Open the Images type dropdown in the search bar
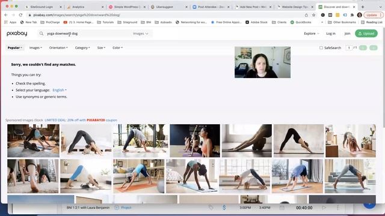 click(x=140, y=34)
